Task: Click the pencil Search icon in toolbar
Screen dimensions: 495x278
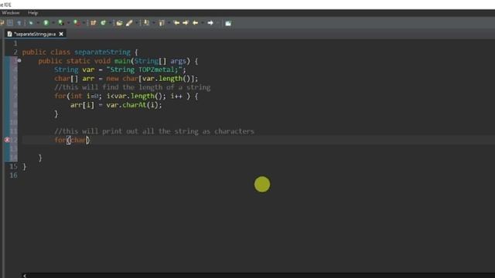Action: coord(129,22)
